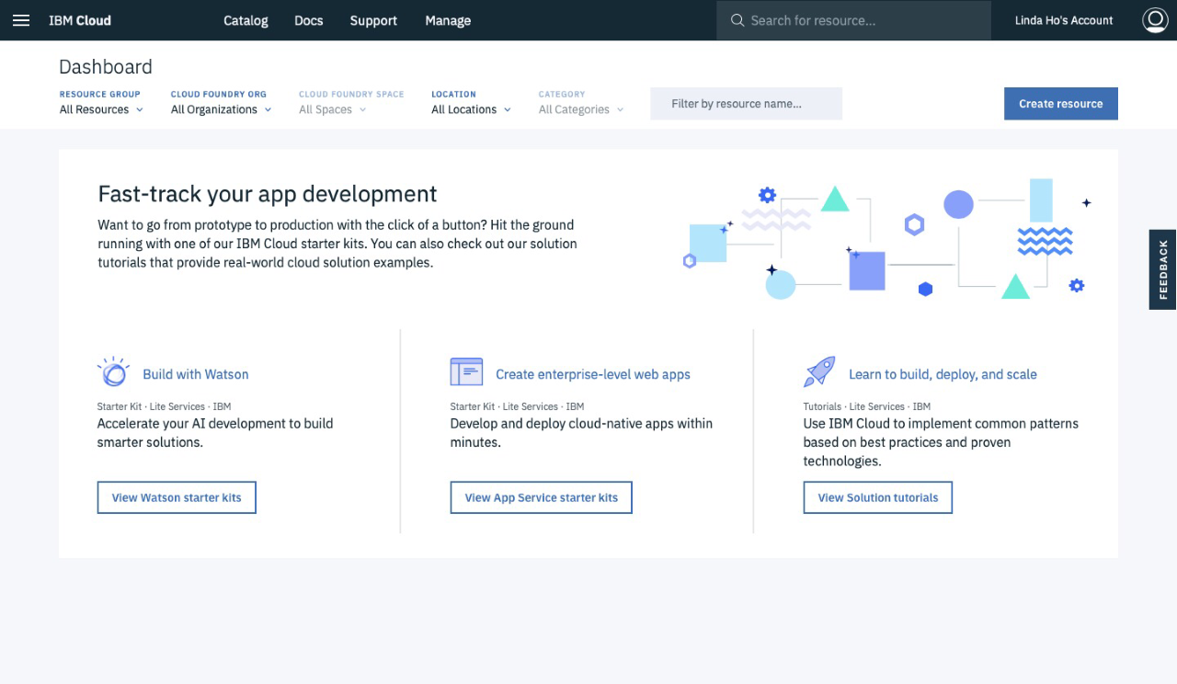Screen dimensions: 1177x684
Task: Open the Build with Watson link
Action: 196,374
